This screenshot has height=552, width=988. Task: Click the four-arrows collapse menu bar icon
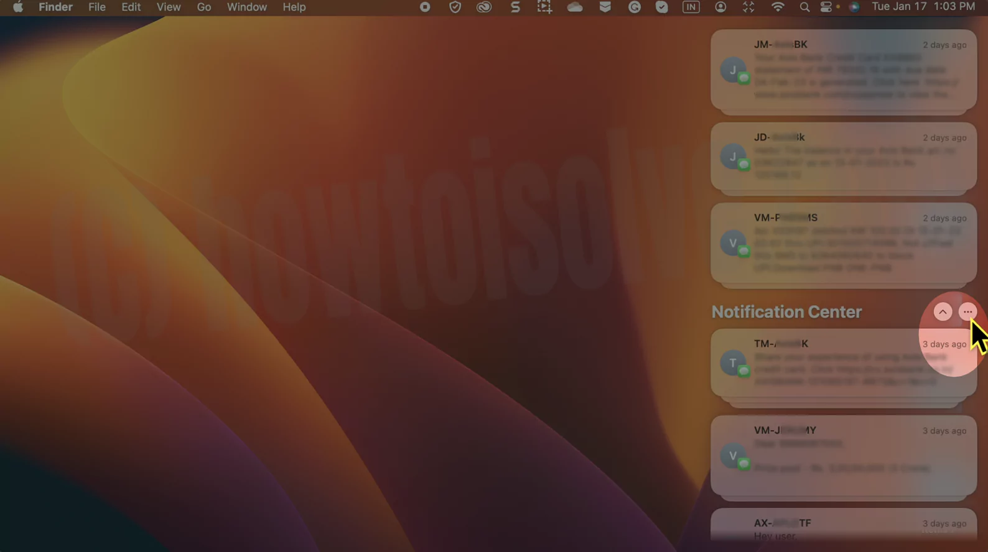point(748,7)
